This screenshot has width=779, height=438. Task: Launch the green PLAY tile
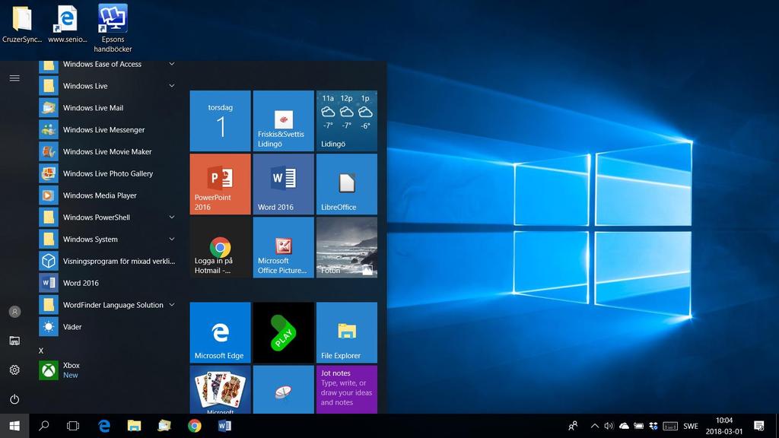283,333
